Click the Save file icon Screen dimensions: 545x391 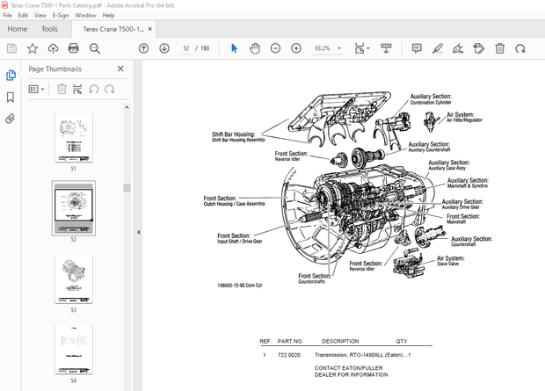click(x=11, y=48)
